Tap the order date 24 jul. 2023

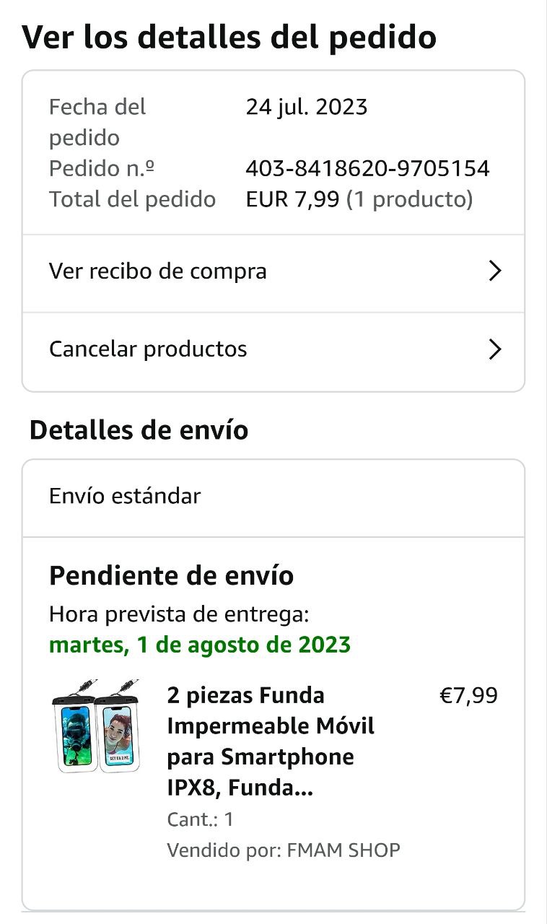pyautogui.click(x=307, y=108)
